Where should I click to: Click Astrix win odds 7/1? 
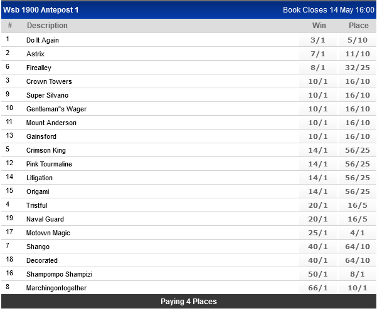coord(319,54)
